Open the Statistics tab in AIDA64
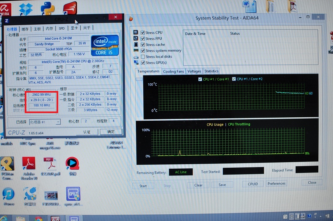The height and width of the screenshot is (221, 333). pos(211,71)
